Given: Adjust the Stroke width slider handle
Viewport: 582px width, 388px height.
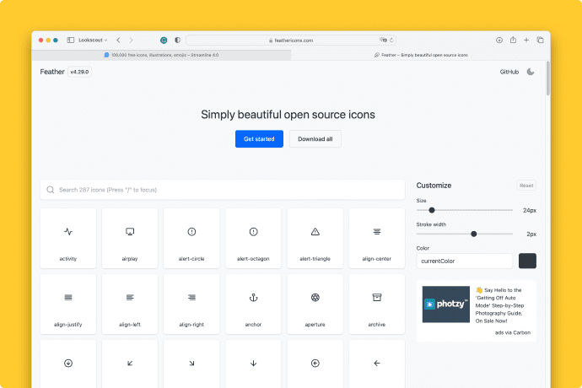Looking at the screenshot, I should tap(474, 234).
